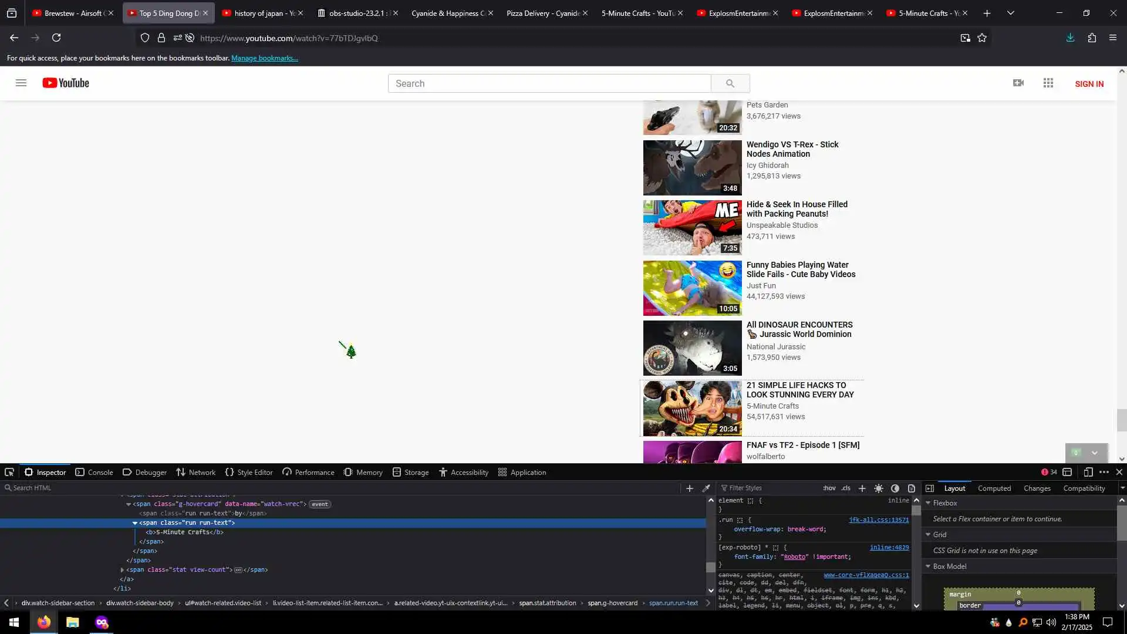Click YouTube create video camera icon
Viewport: 1127px width, 634px height.
point(1018,83)
